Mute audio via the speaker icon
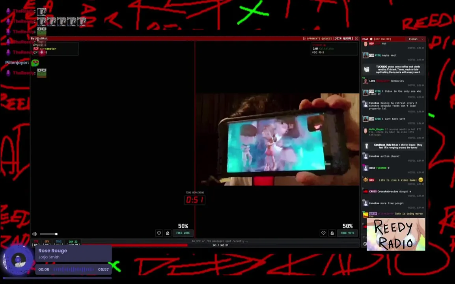The width and height of the screenshot is (455, 284). click(35, 234)
